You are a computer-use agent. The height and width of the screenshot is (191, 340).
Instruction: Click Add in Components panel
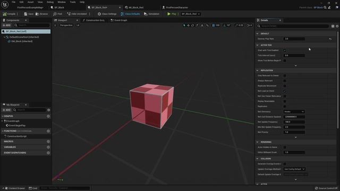6,25
